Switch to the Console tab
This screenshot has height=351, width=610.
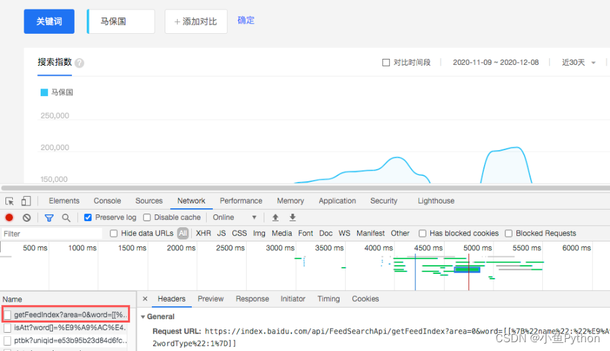point(107,201)
